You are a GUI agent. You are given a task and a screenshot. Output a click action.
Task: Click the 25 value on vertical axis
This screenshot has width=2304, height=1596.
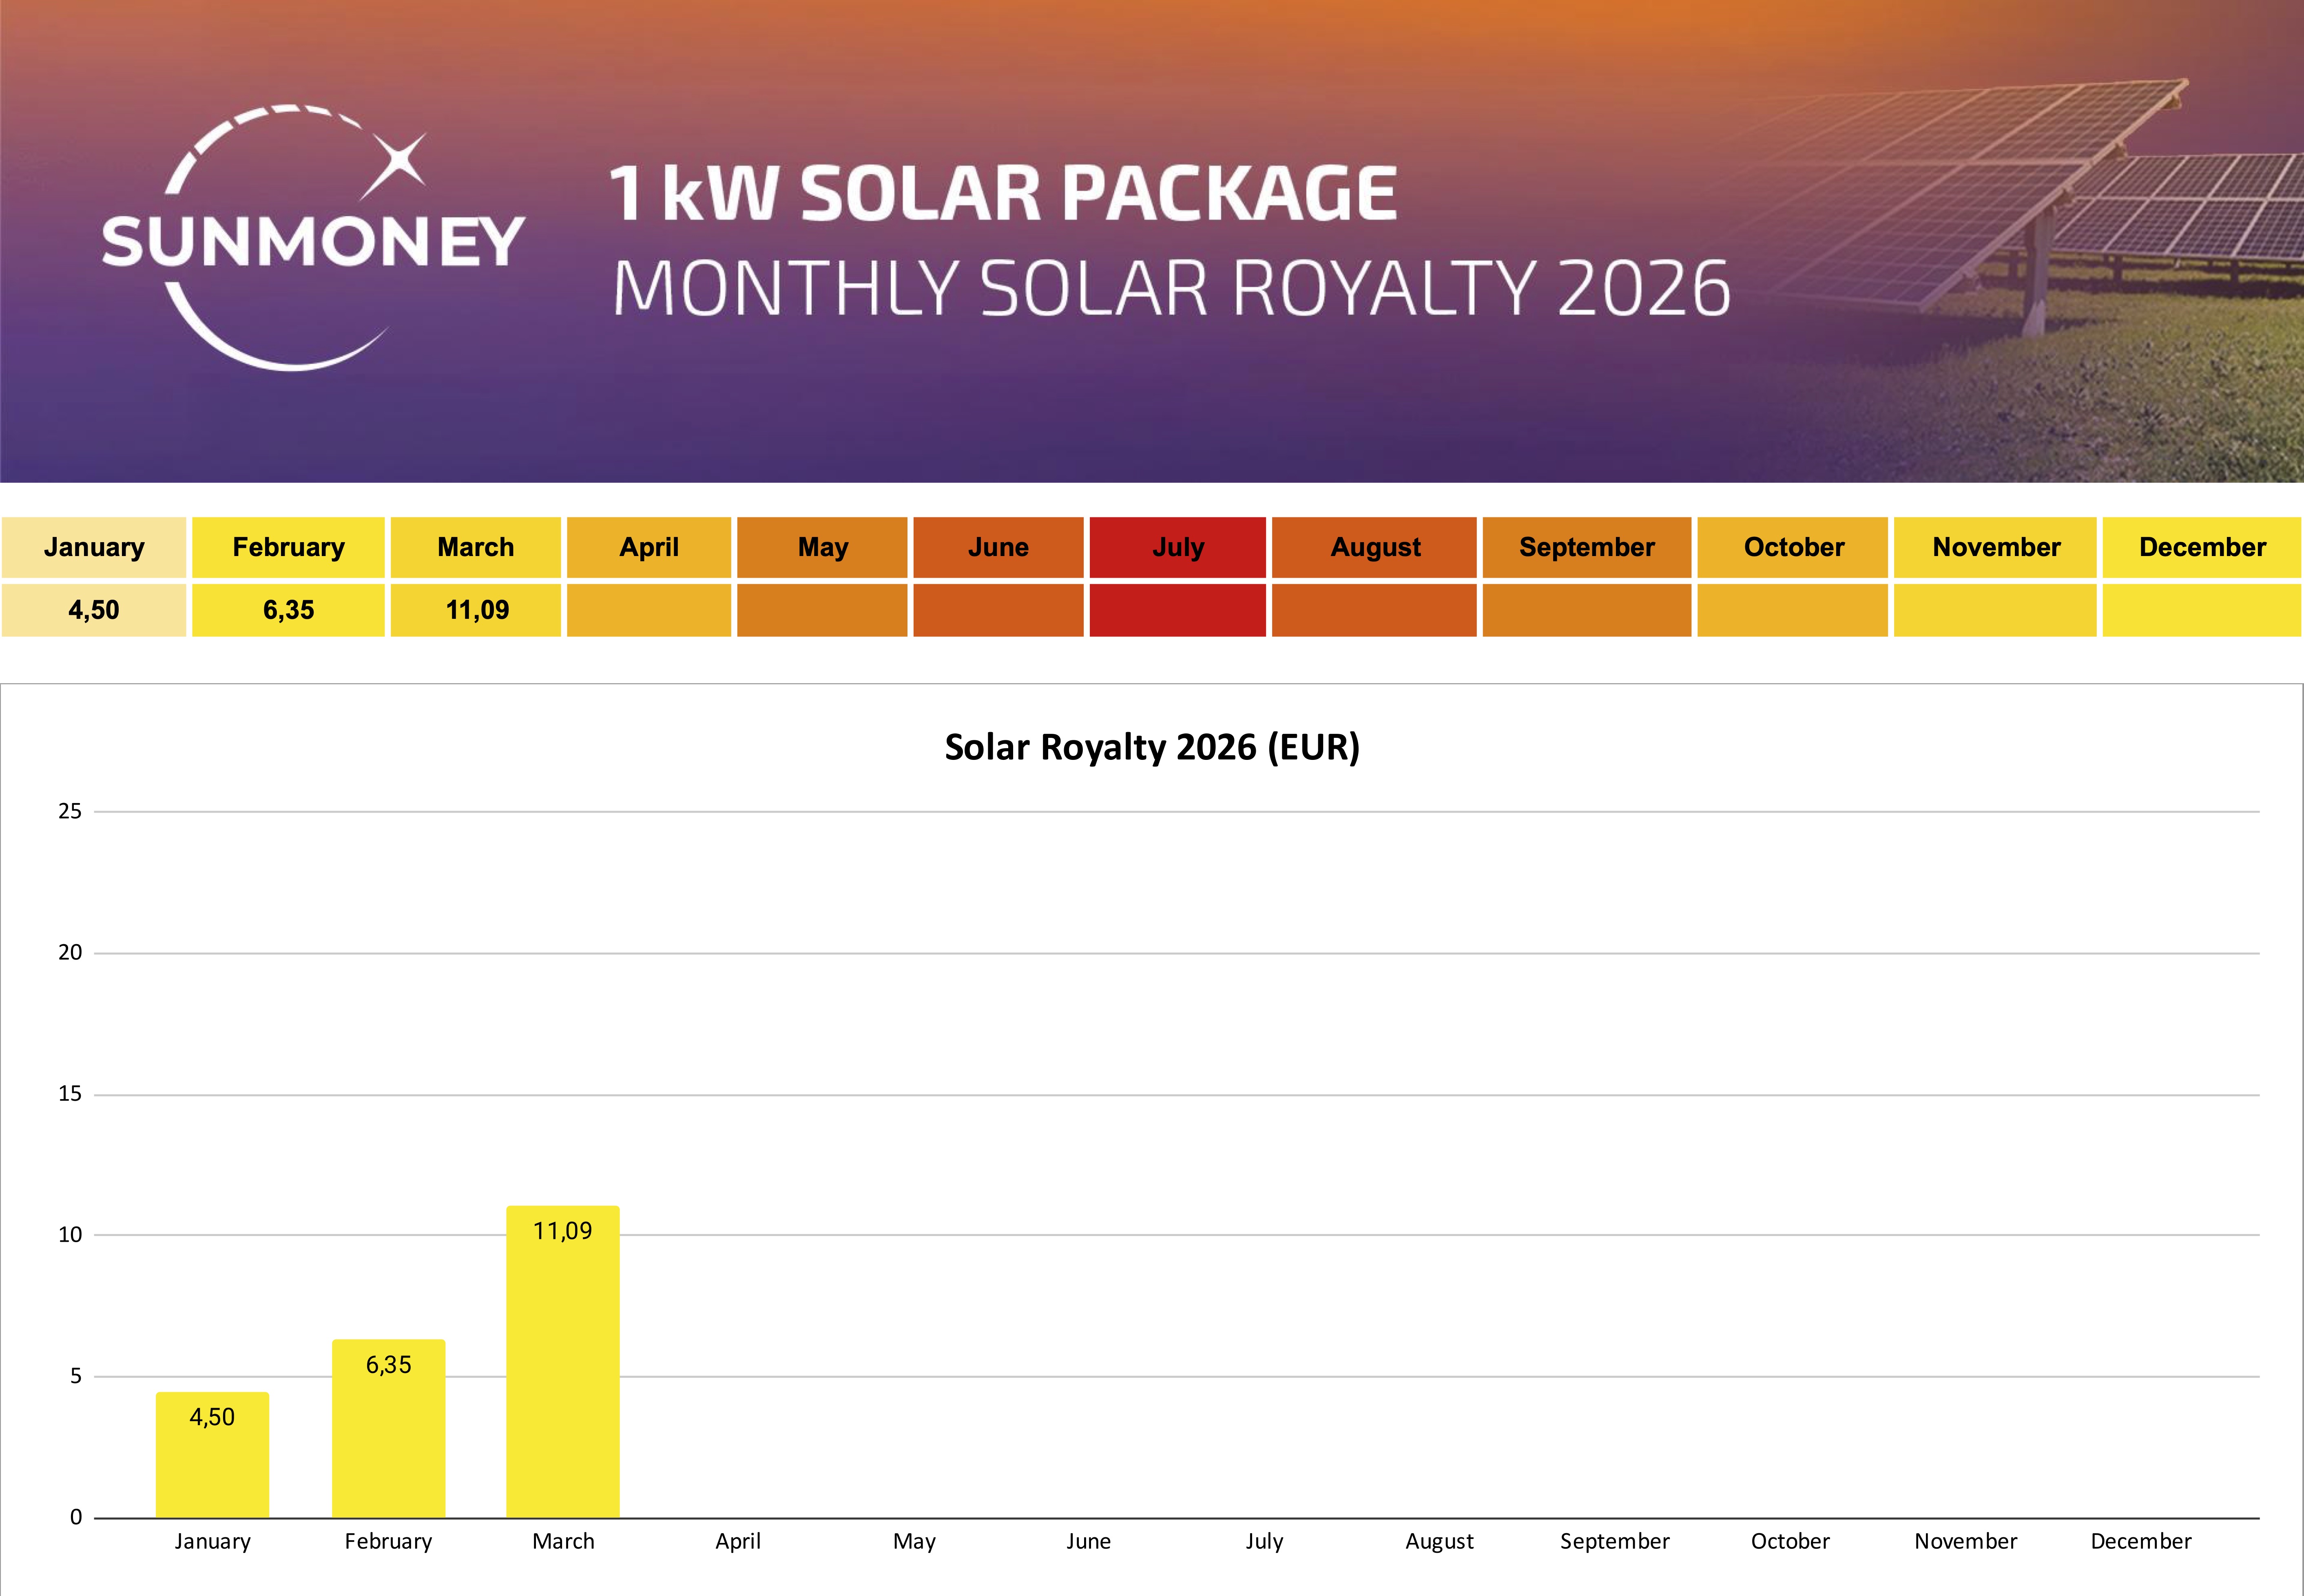70,811
